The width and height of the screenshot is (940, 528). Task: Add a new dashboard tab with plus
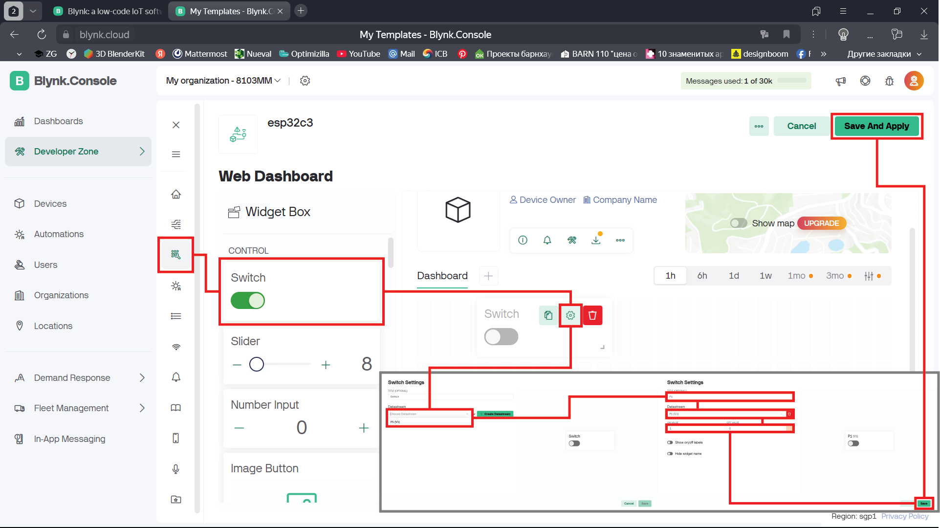tap(488, 276)
